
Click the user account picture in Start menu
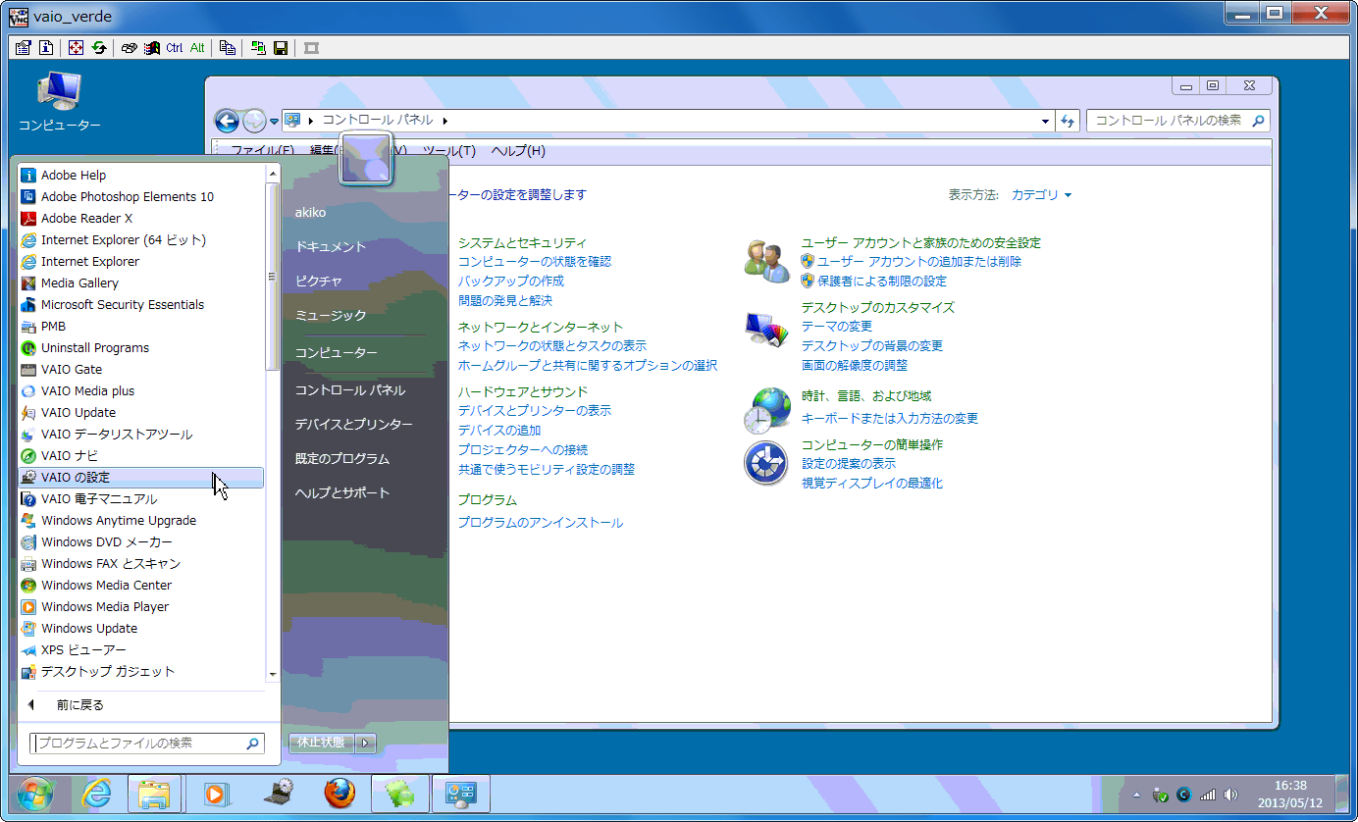pyautogui.click(x=366, y=160)
